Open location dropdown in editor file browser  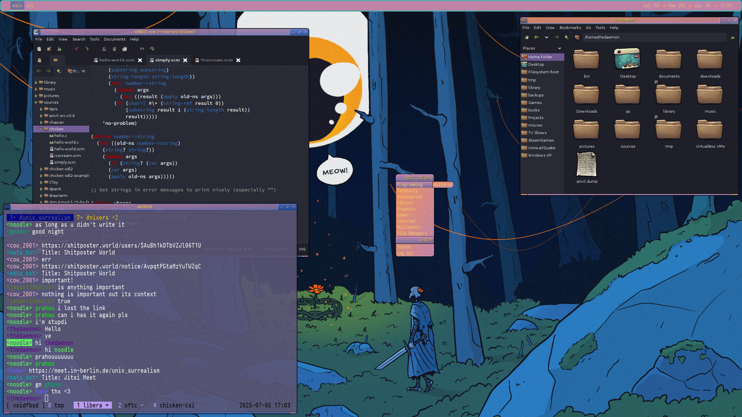pyautogui.click(x=76, y=71)
